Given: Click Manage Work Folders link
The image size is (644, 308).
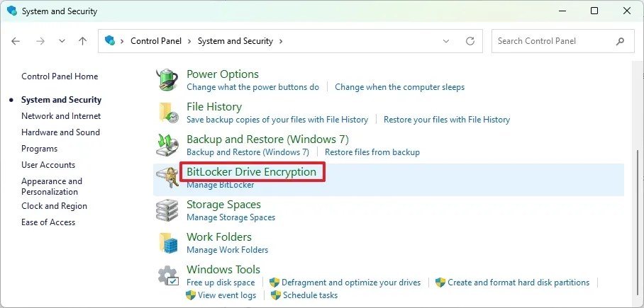Looking at the screenshot, I should pos(227,250).
